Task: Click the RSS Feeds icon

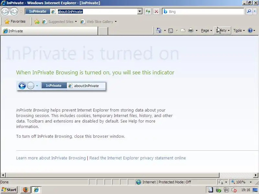Action: pos(171,30)
